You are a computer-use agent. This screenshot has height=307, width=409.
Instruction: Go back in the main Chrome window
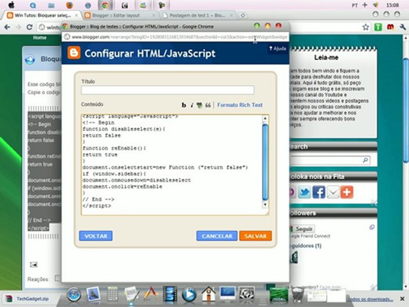tap(7, 27)
